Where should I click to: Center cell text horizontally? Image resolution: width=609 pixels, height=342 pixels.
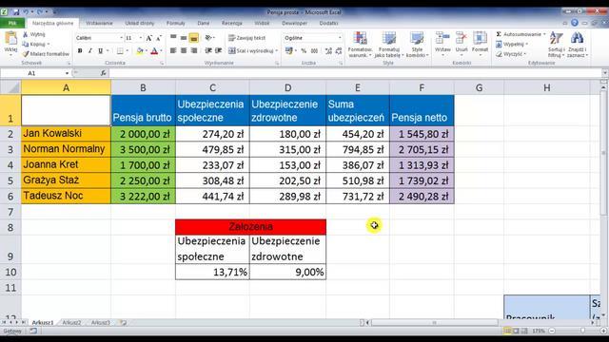coord(184,50)
